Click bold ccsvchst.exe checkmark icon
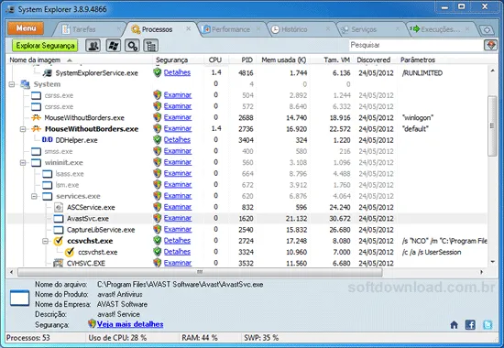504x348 pixels. click(x=58, y=241)
